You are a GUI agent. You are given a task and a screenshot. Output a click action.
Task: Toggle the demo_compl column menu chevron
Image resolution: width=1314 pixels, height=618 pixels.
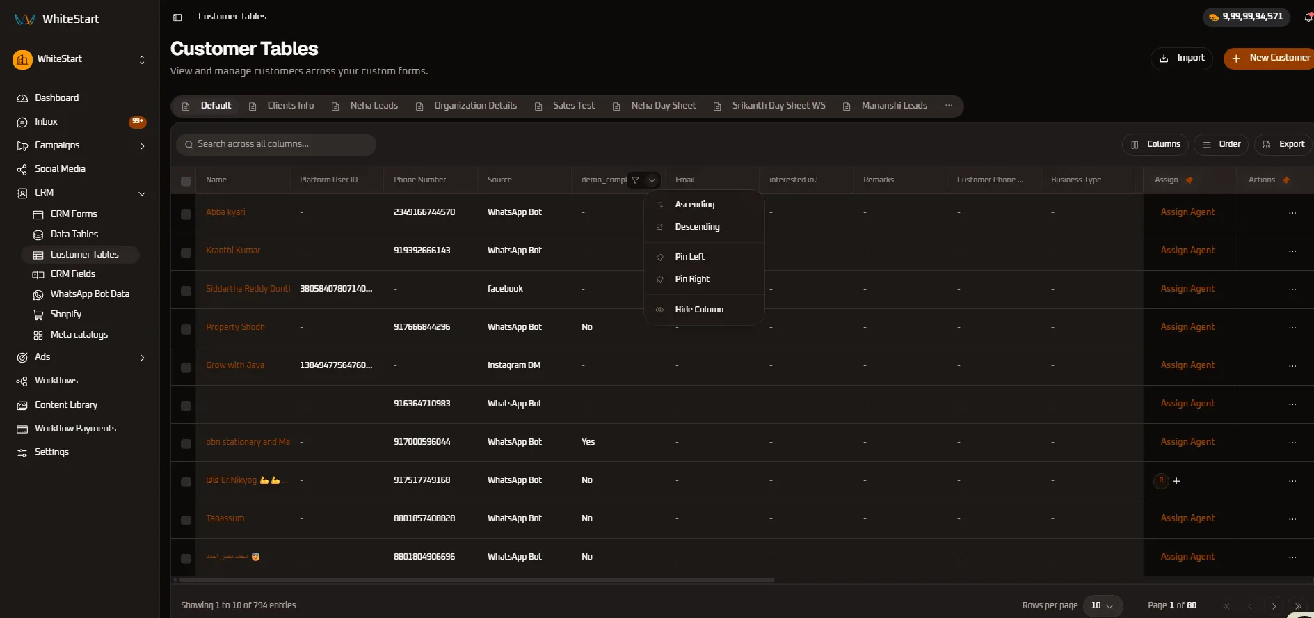click(652, 180)
